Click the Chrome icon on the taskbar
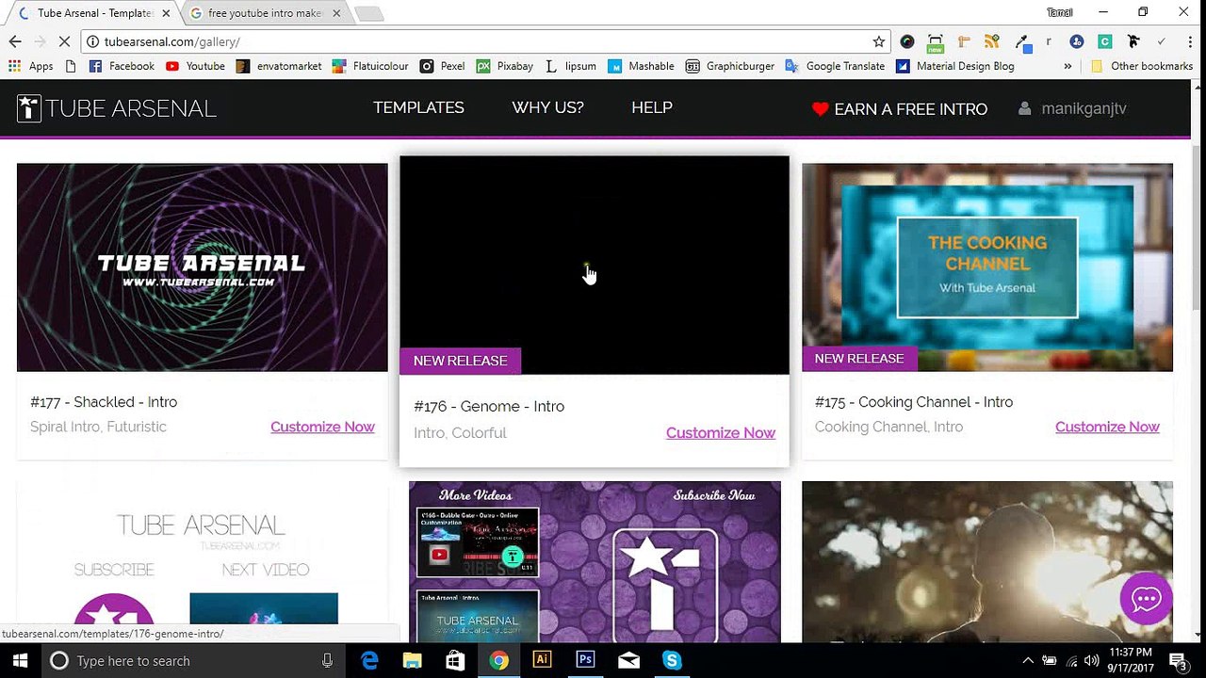This screenshot has width=1206, height=678. point(498,660)
